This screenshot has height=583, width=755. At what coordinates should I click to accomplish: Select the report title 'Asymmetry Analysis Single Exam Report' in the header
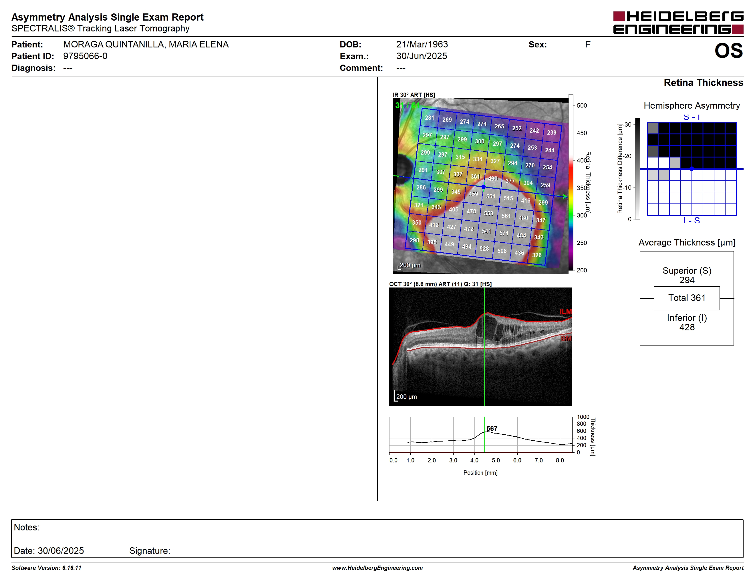click(108, 17)
